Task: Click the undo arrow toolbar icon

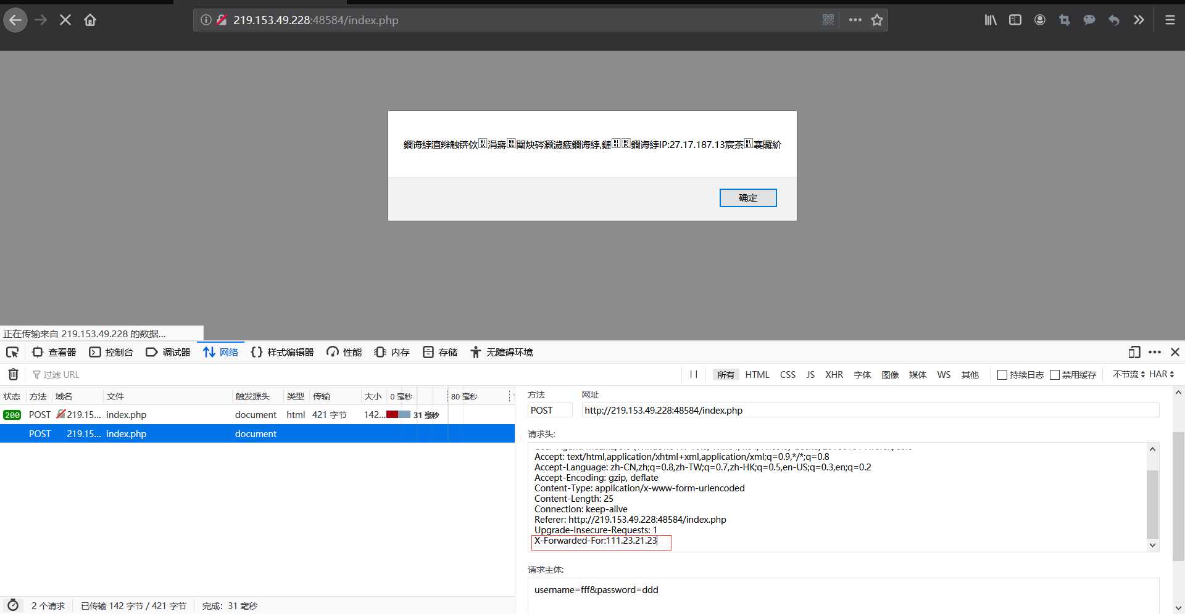Action: [1114, 20]
